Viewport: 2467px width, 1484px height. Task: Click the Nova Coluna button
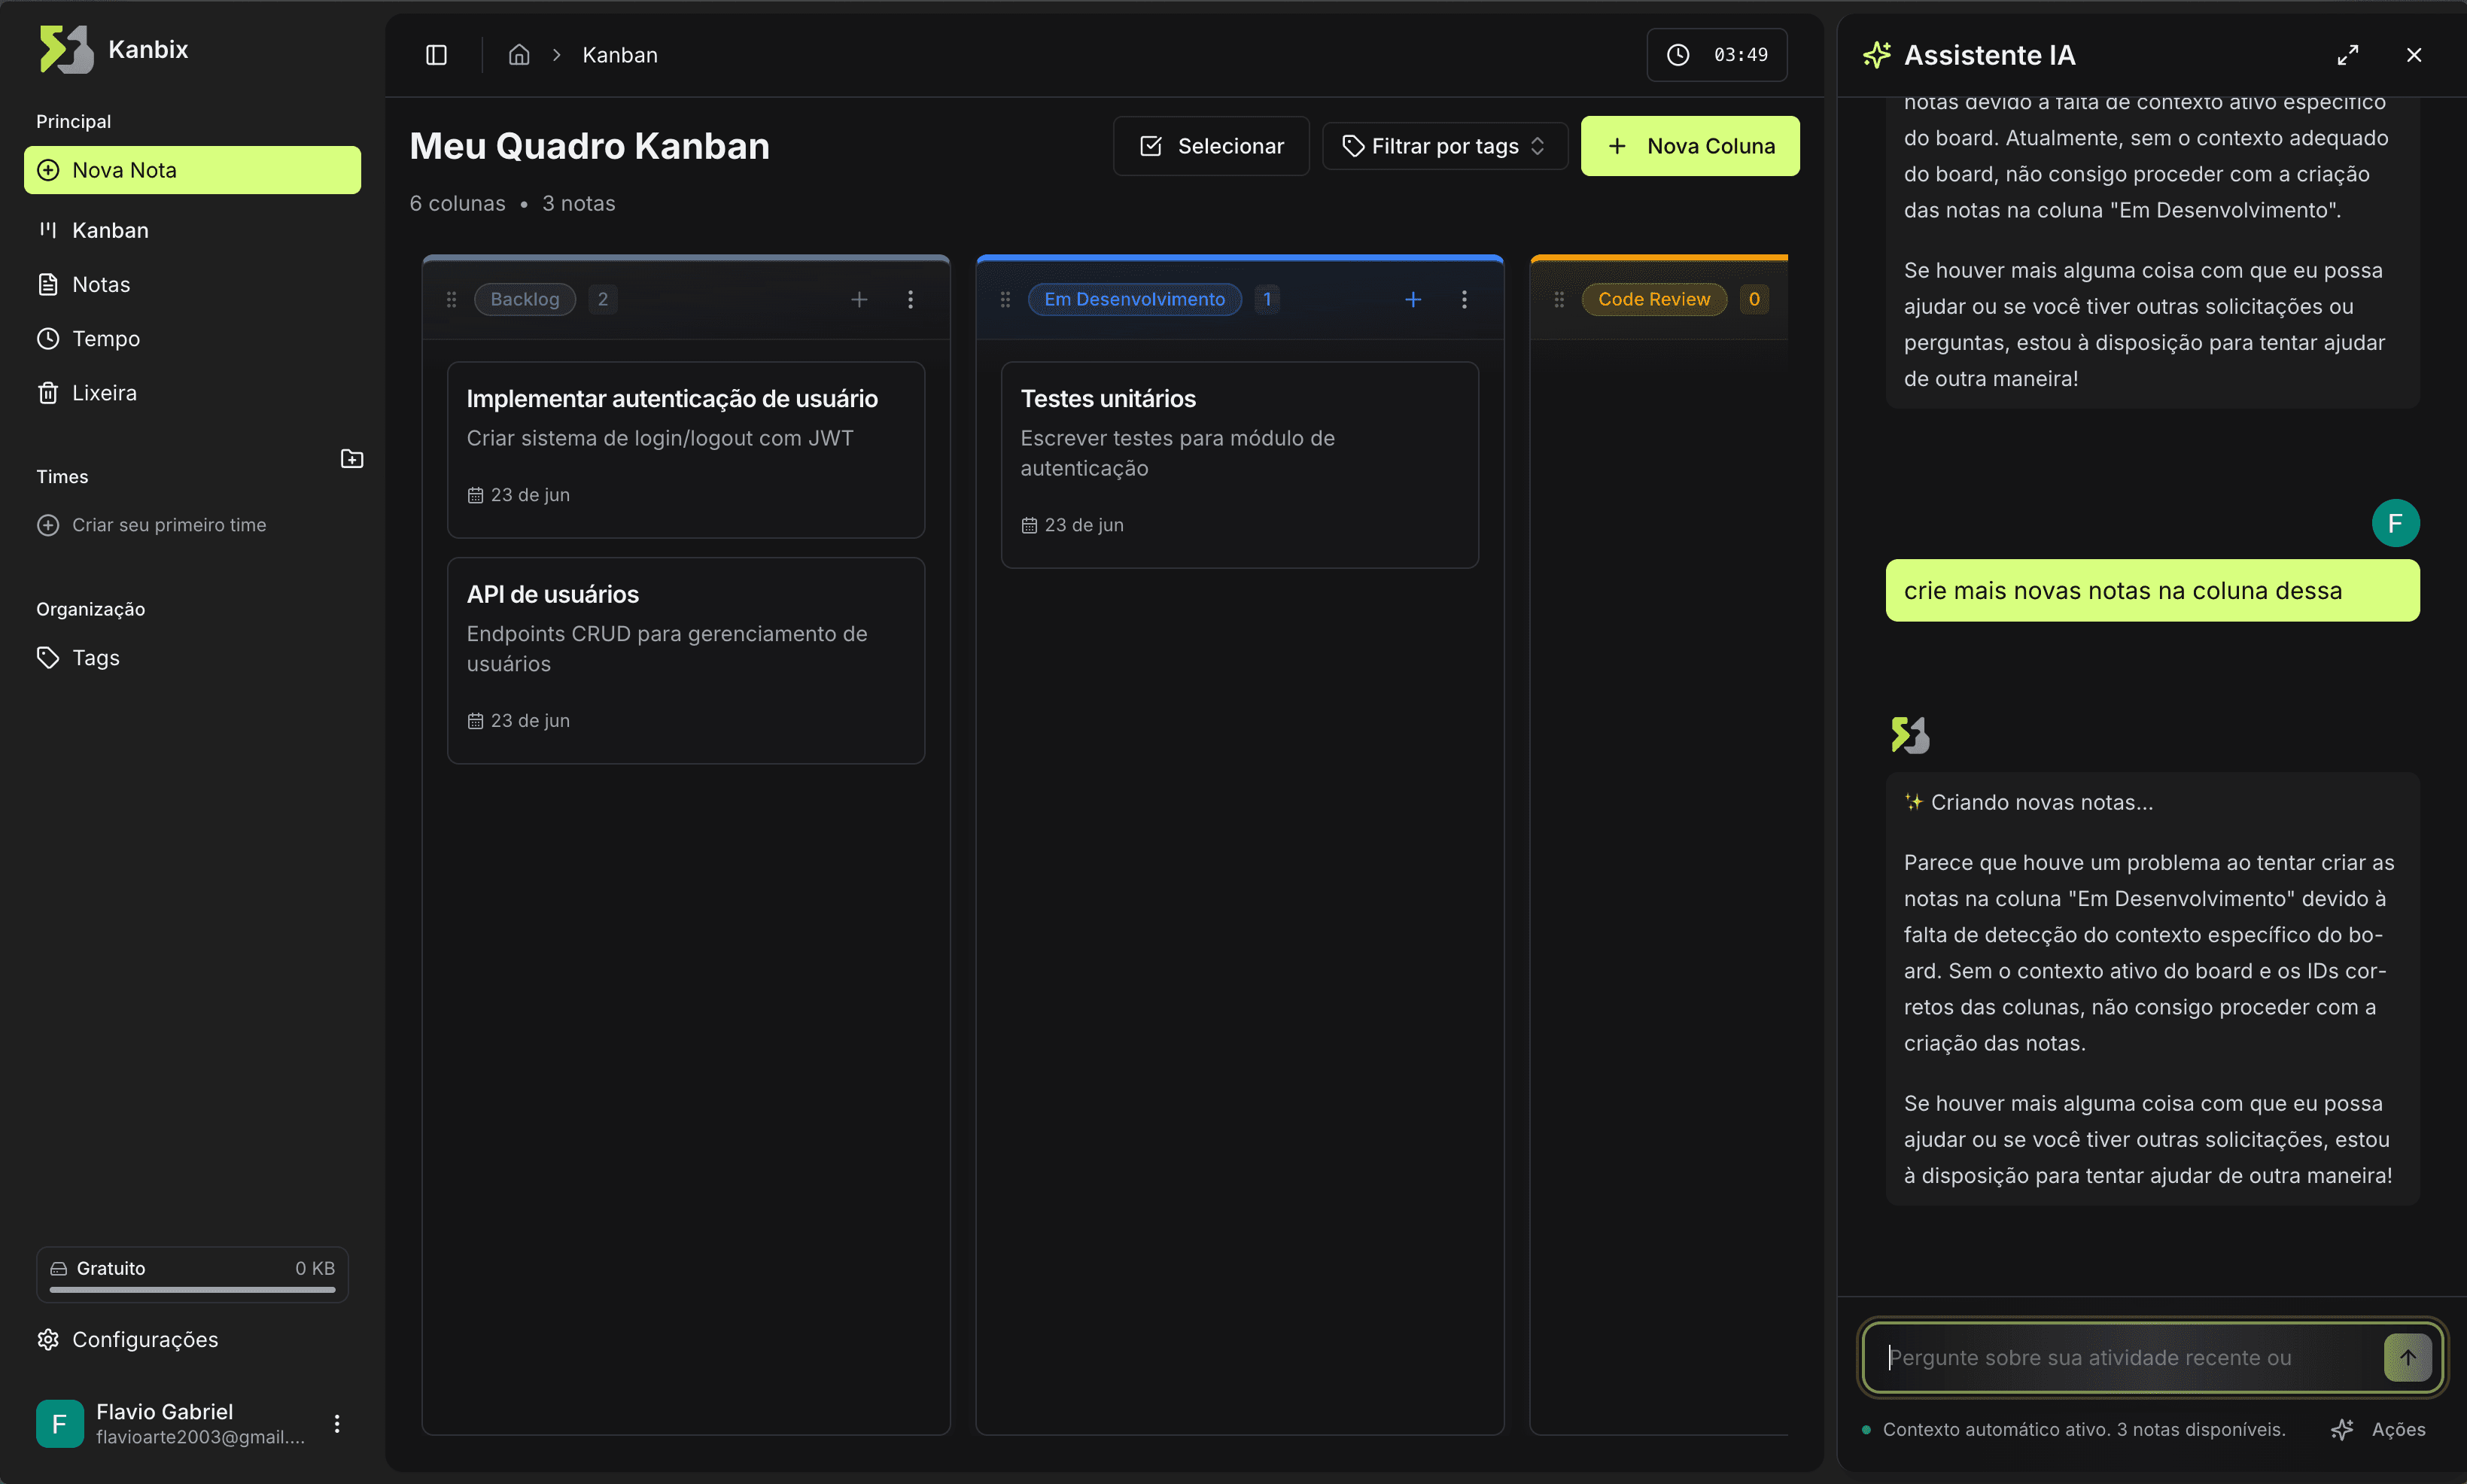1689,145
